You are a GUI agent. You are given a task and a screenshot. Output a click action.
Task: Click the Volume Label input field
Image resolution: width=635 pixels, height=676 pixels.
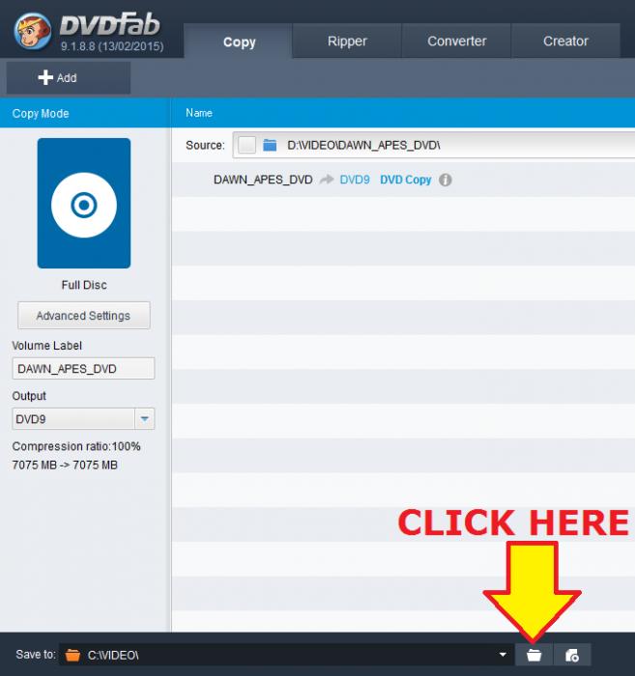[x=83, y=369]
